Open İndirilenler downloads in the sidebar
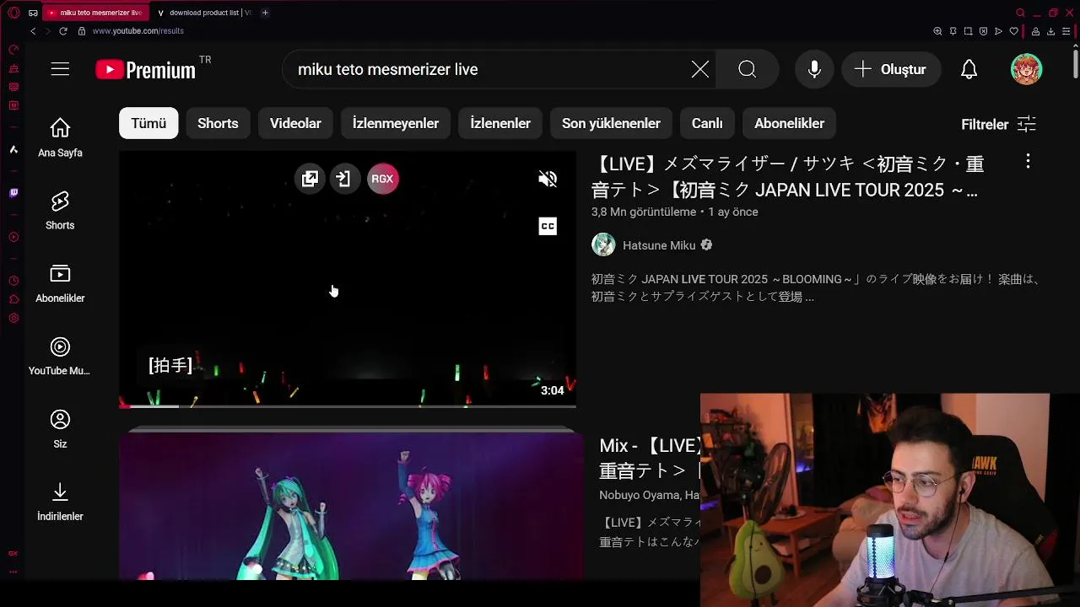The width and height of the screenshot is (1080, 607). (x=60, y=502)
